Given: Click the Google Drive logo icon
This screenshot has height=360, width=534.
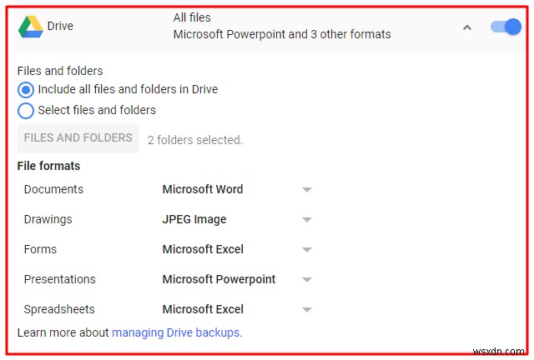Looking at the screenshot, I should (31, 27).
